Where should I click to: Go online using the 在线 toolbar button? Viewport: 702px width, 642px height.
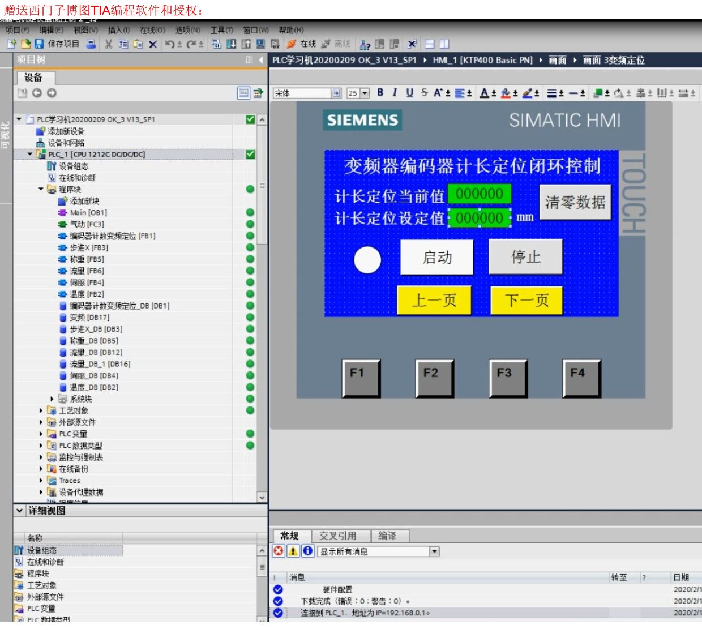tap(302, 44)
